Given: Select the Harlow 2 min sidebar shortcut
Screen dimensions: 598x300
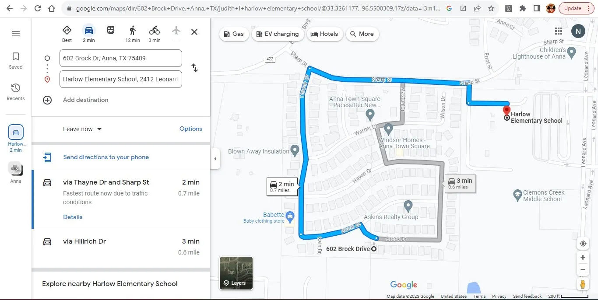Looking at the screenshot, I should (x=16, y=138).
